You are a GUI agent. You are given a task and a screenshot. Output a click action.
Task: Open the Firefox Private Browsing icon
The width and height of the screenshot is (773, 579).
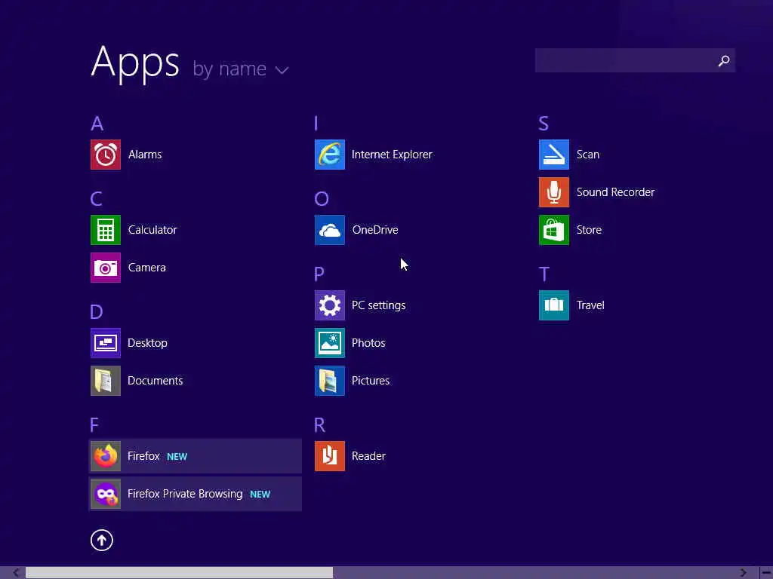click(106, 494)
